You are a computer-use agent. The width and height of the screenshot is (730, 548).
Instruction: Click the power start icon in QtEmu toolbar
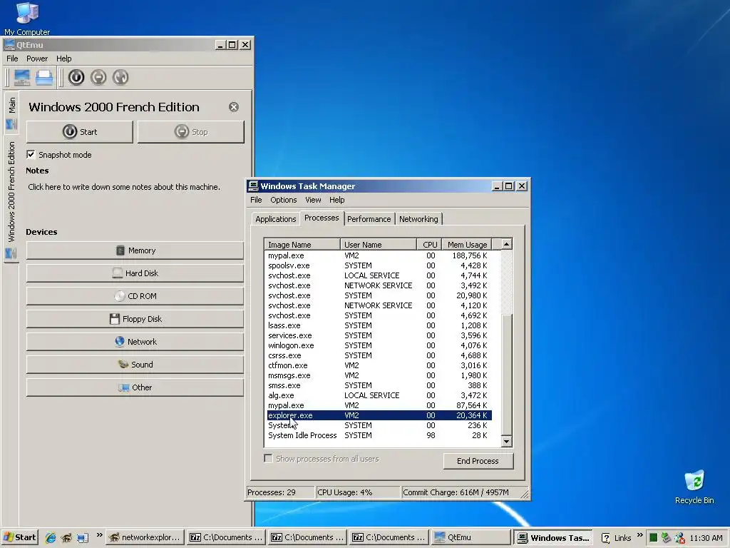(76, 77)
